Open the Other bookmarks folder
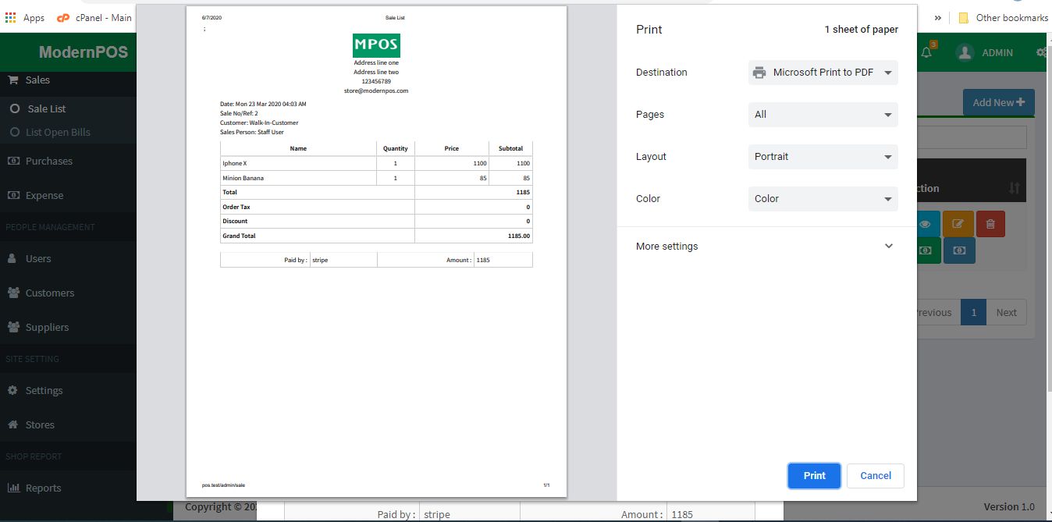 tap(1003, 17)
